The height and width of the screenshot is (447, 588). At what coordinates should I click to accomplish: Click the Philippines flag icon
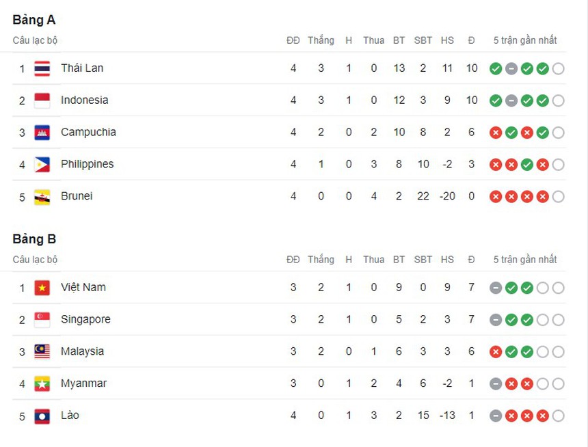pyautogui.click(x=42, y=164)
